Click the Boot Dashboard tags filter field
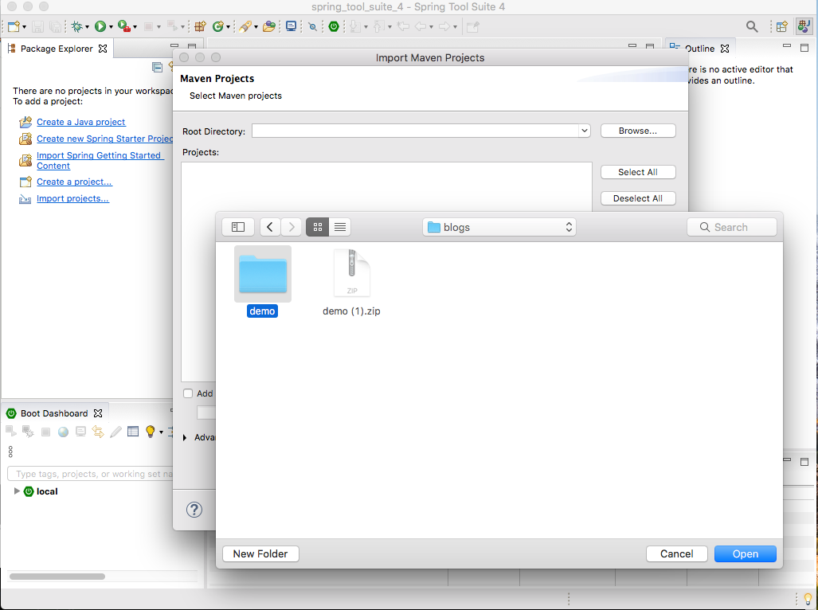The image size is (818, 610). tap(90, 473)
